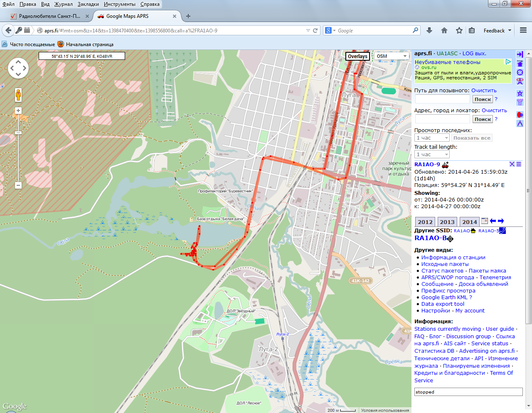Click the star favorites icon in sidebar

click(x=520, y=93)
